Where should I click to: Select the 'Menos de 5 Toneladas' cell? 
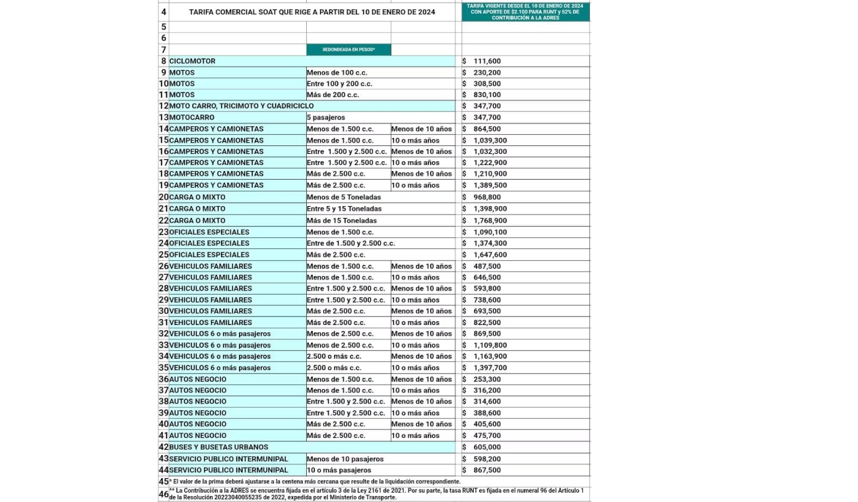click(380, 197)
